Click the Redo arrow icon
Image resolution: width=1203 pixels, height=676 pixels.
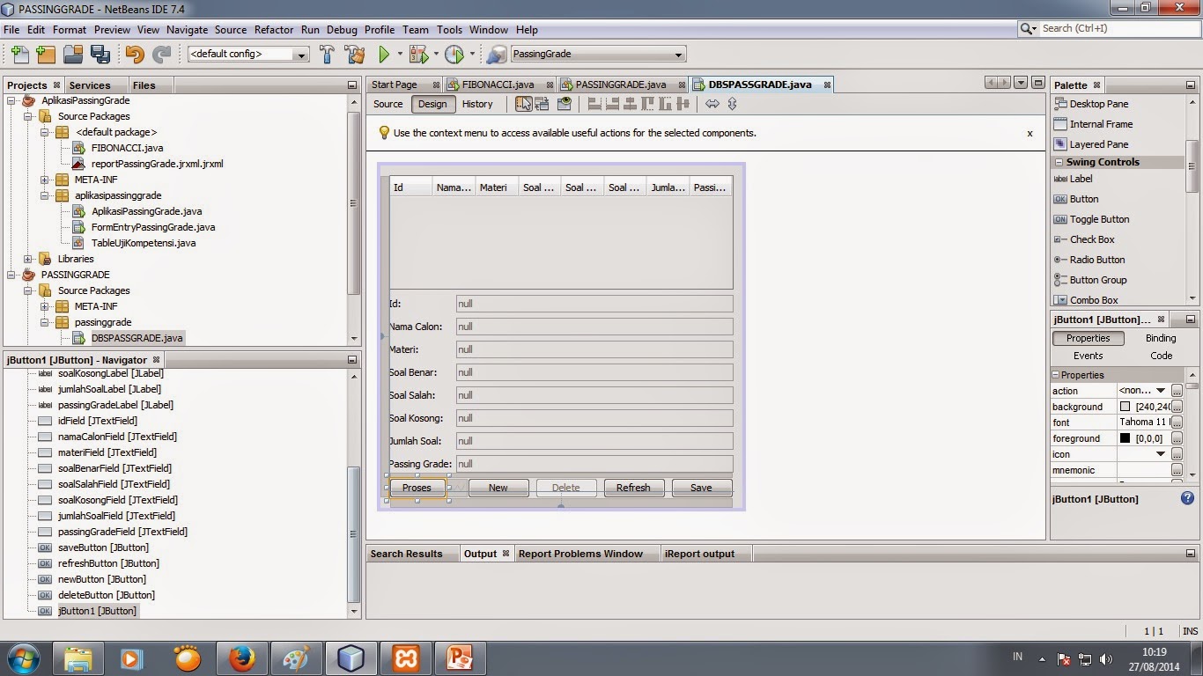(x=161, y=54)
